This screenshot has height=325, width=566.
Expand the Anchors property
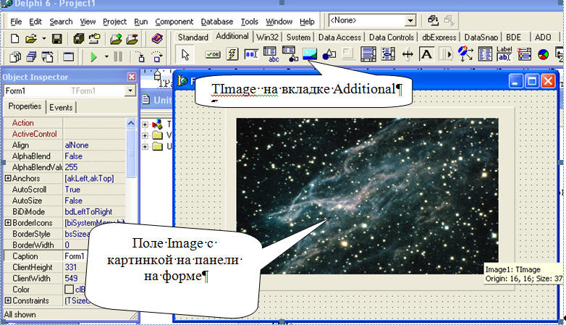pos(7,178)
